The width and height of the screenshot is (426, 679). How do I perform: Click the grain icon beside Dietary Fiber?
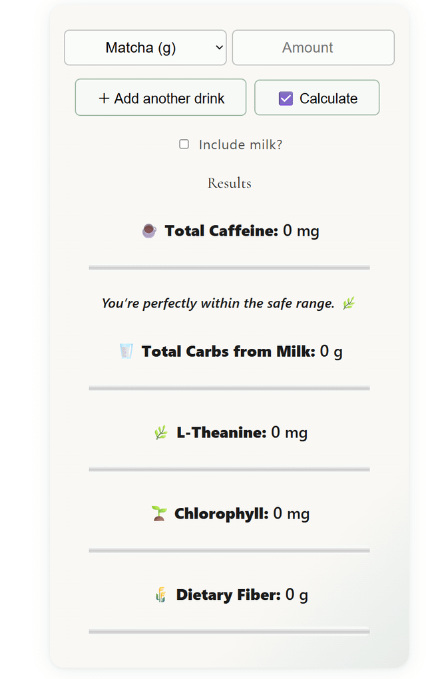[160, 594]
